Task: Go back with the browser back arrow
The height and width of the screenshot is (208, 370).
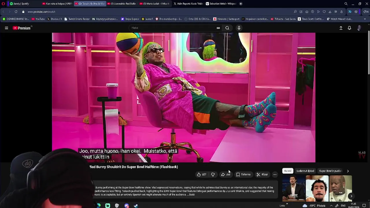Action: 3,12
